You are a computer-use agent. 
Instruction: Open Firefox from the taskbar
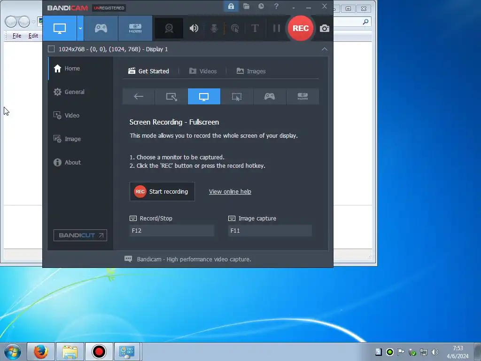tap(41, 352)
